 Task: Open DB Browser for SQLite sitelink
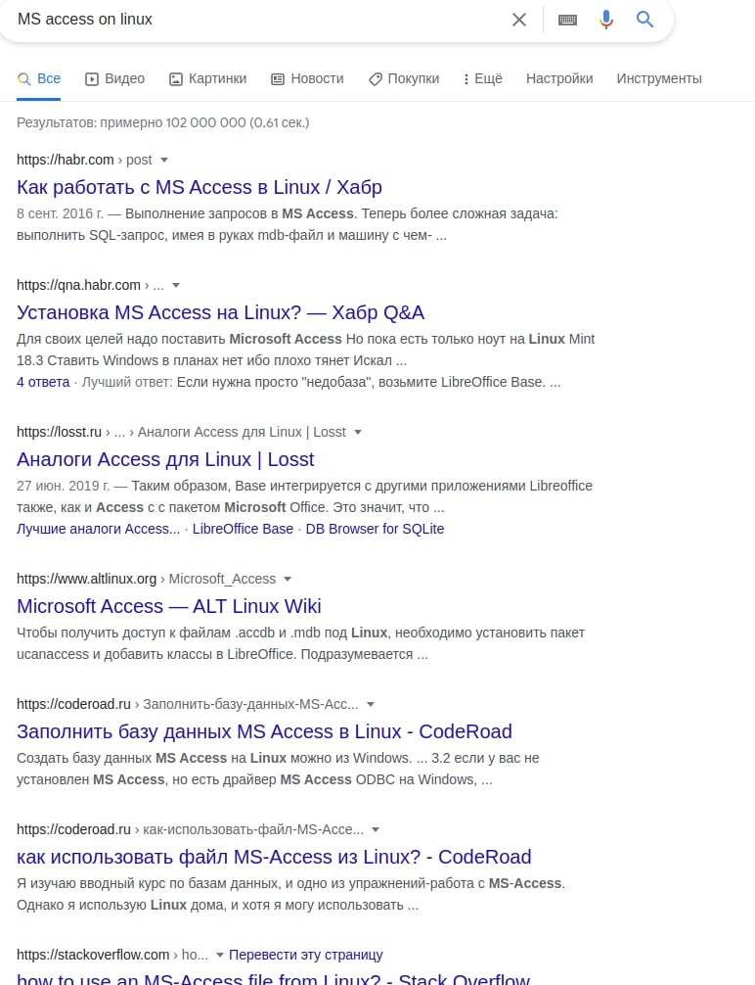375,529
